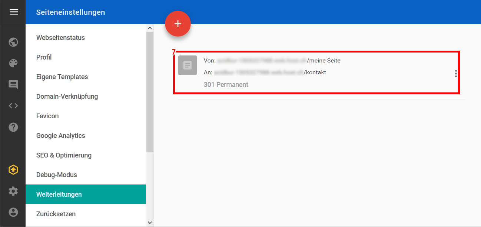Screen dimensions: 481x227
Task: Select Webseitenstatus in settings list
Action: [x=60, y=38]
